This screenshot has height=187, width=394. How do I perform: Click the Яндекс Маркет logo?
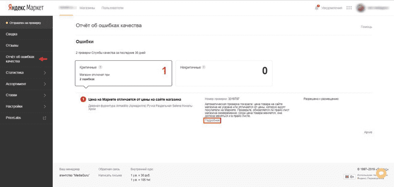click(26, 8)
